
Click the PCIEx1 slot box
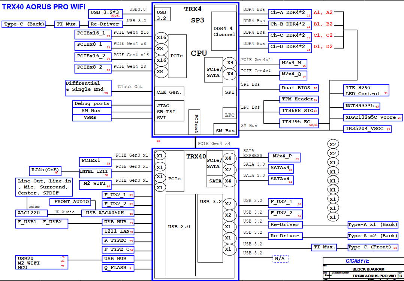coord(95,162)
